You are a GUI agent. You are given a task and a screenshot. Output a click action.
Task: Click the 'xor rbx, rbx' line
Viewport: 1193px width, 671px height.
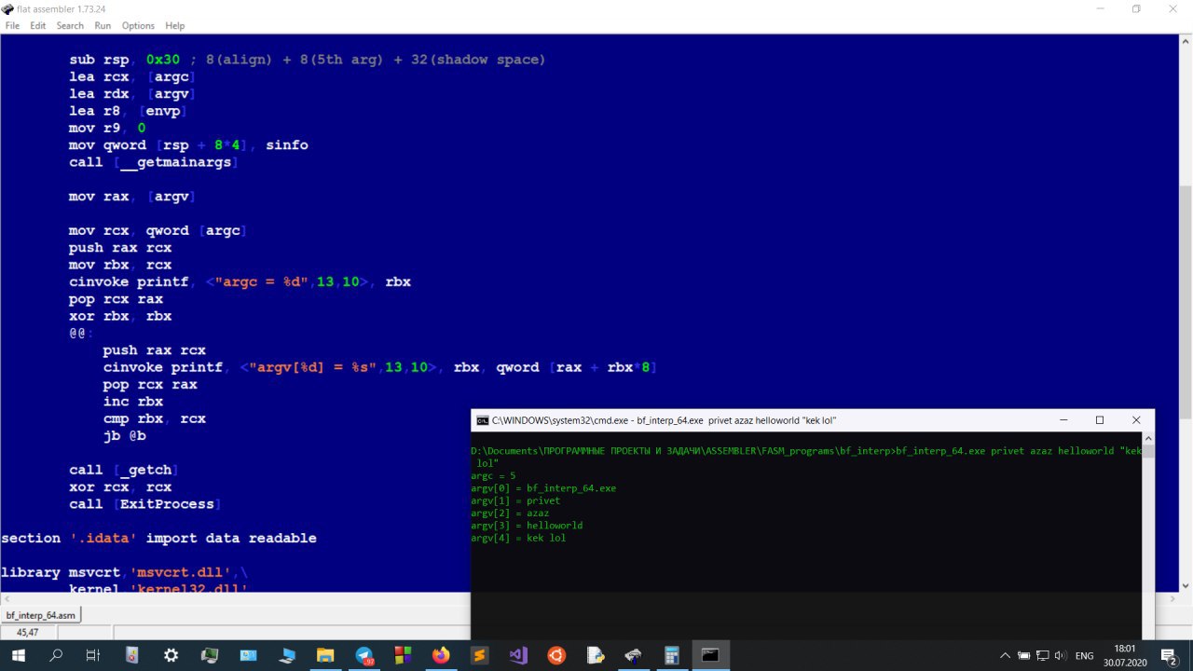(x=119, y=316)
